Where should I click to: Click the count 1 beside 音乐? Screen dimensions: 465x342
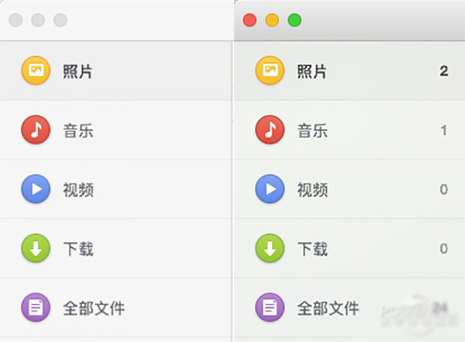pos(444,130)
